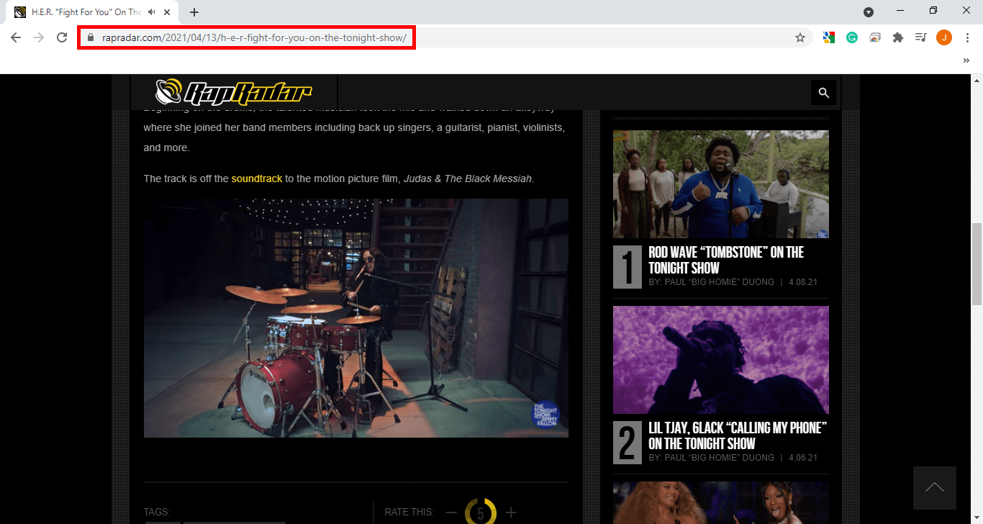Decrease the rating with minus
This screenshot has height=524, width=983.
[451, 512]
